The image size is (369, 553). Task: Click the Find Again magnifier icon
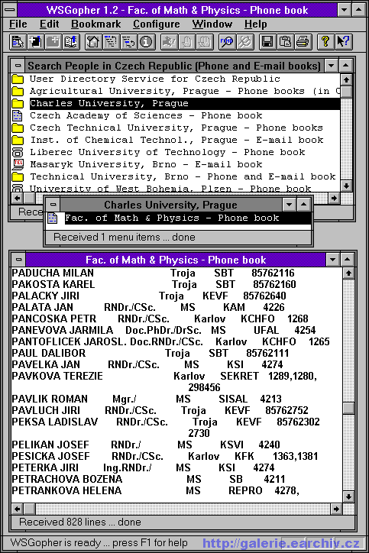pos(244,42)
